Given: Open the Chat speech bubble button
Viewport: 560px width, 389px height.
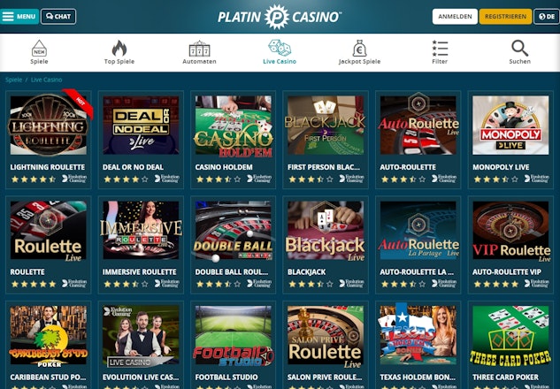Looking at the screenshot, I should [x=58, y=17].
